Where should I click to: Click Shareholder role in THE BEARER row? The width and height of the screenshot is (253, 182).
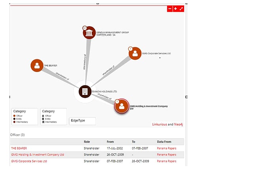point(91,148)
